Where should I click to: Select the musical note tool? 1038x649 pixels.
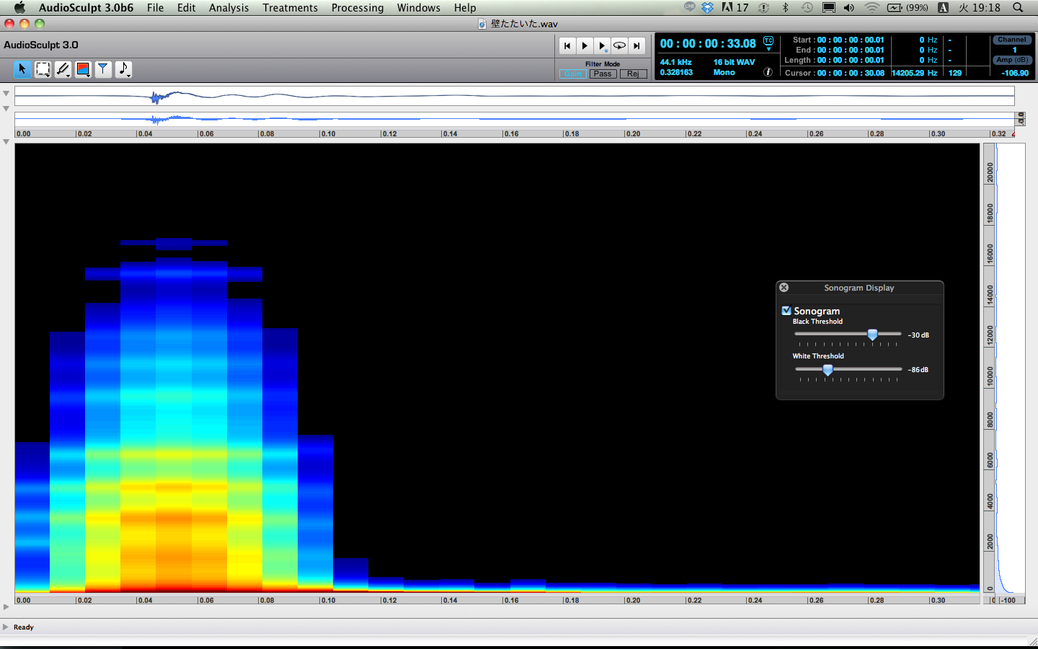click(x=123, y=69)
